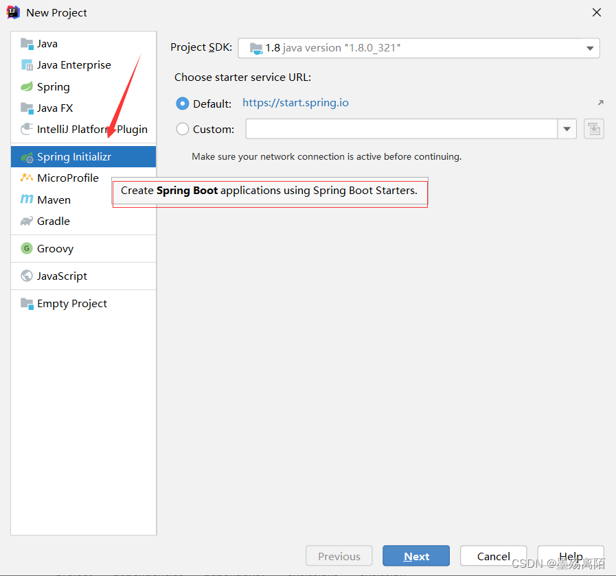Open the Project SDK dropdown
Image resolution: width=616 pixels, height=576 pixels.
pos(590,48)
